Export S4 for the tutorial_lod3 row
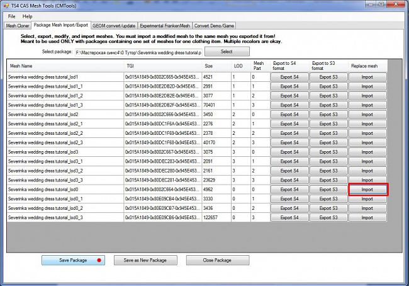This screenshot has width=409, height=286. (x=289, y=152)
